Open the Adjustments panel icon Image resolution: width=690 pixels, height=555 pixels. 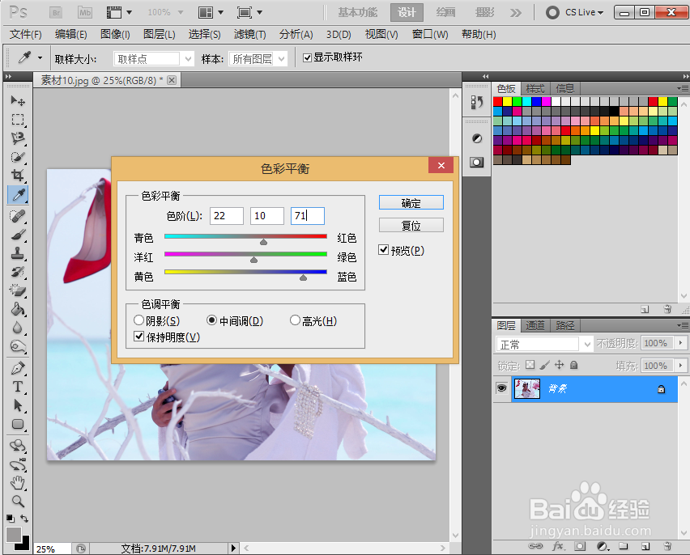point(476,138)
